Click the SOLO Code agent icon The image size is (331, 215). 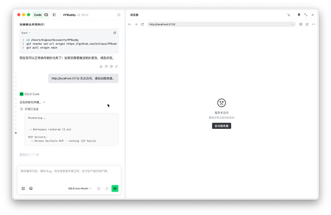(x=21, y=94)
